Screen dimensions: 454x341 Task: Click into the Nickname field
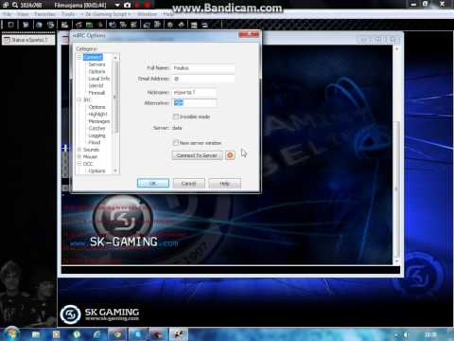(x=194, y=92)
